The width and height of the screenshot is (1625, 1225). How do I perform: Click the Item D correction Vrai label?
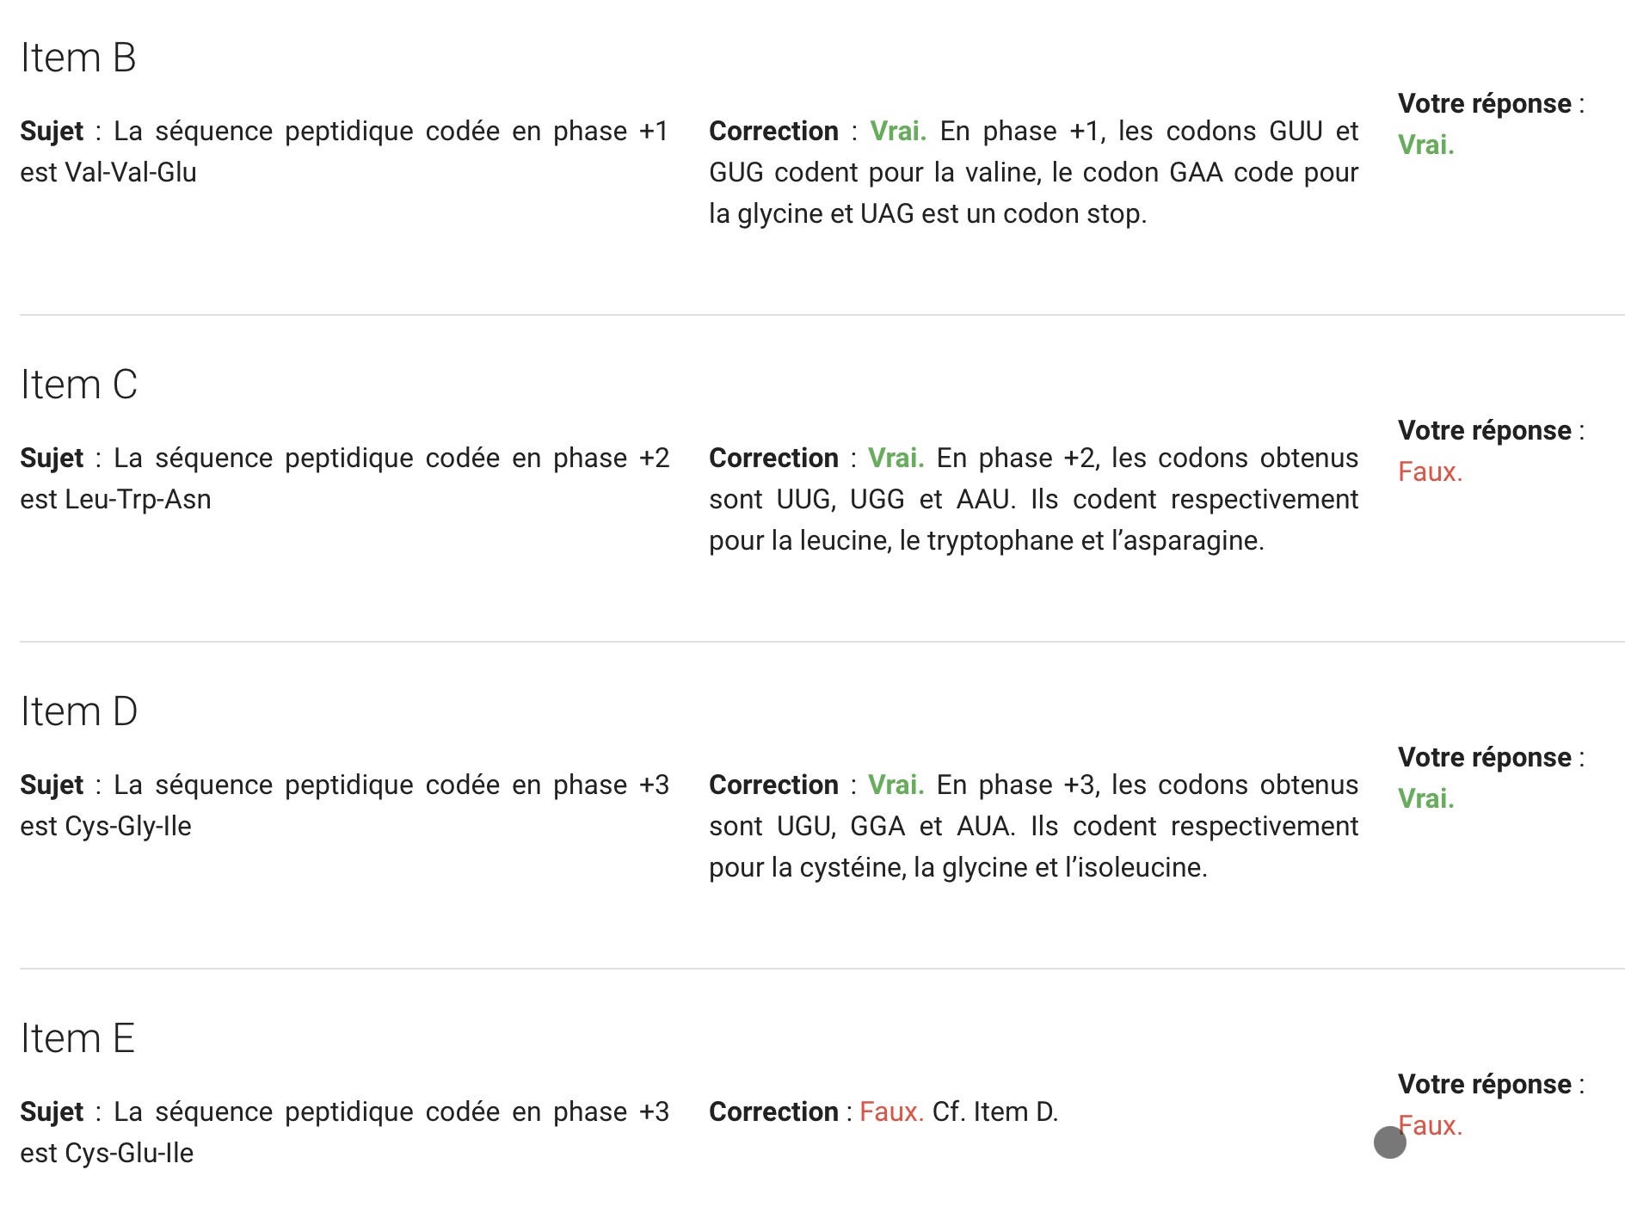(x=896, y=785)
